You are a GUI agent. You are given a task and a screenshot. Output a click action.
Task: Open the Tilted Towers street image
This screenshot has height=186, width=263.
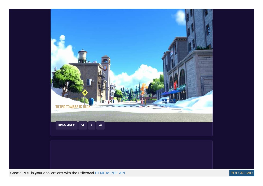pyautogui.click(x=132, y=65)
